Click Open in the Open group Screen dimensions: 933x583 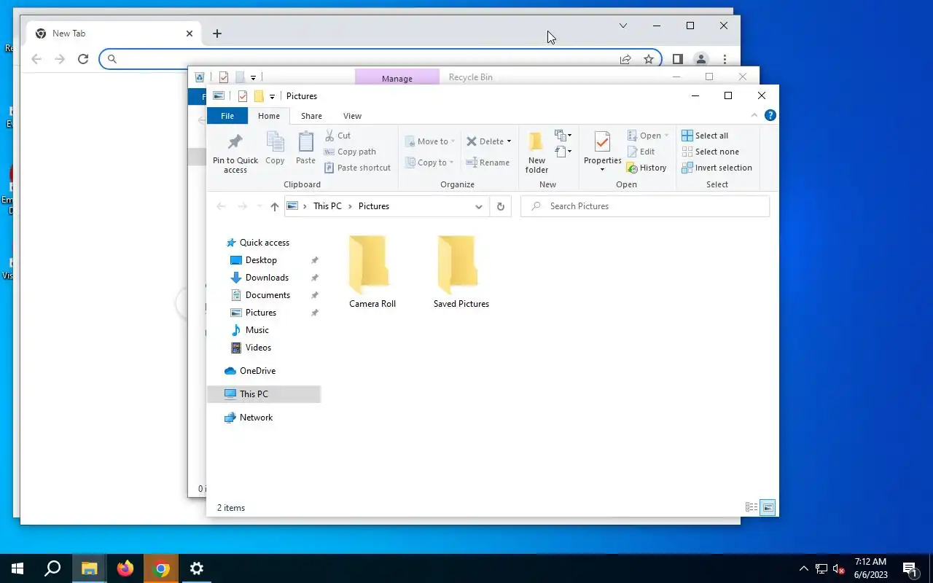647,136
